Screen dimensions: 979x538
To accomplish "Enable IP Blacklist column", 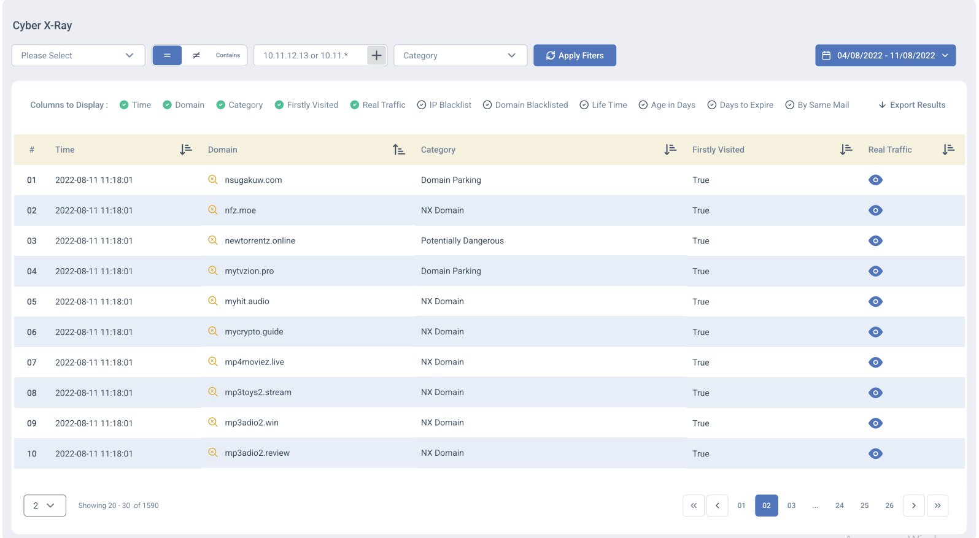I will [444, 105].
